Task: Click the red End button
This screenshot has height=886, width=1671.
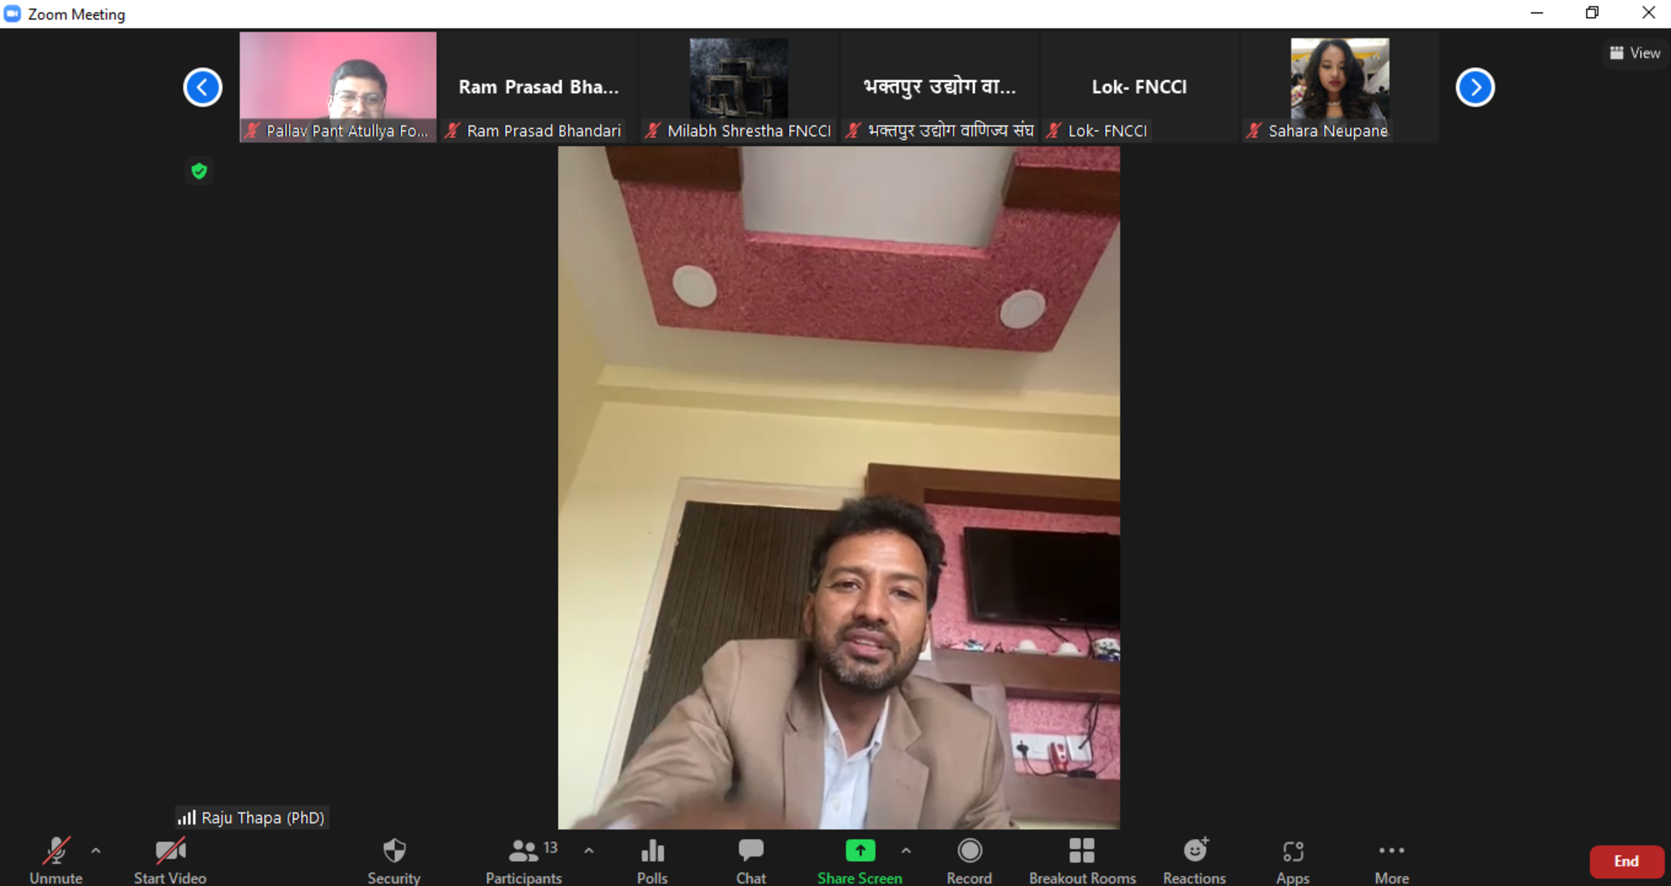Action: point(1625,861)
